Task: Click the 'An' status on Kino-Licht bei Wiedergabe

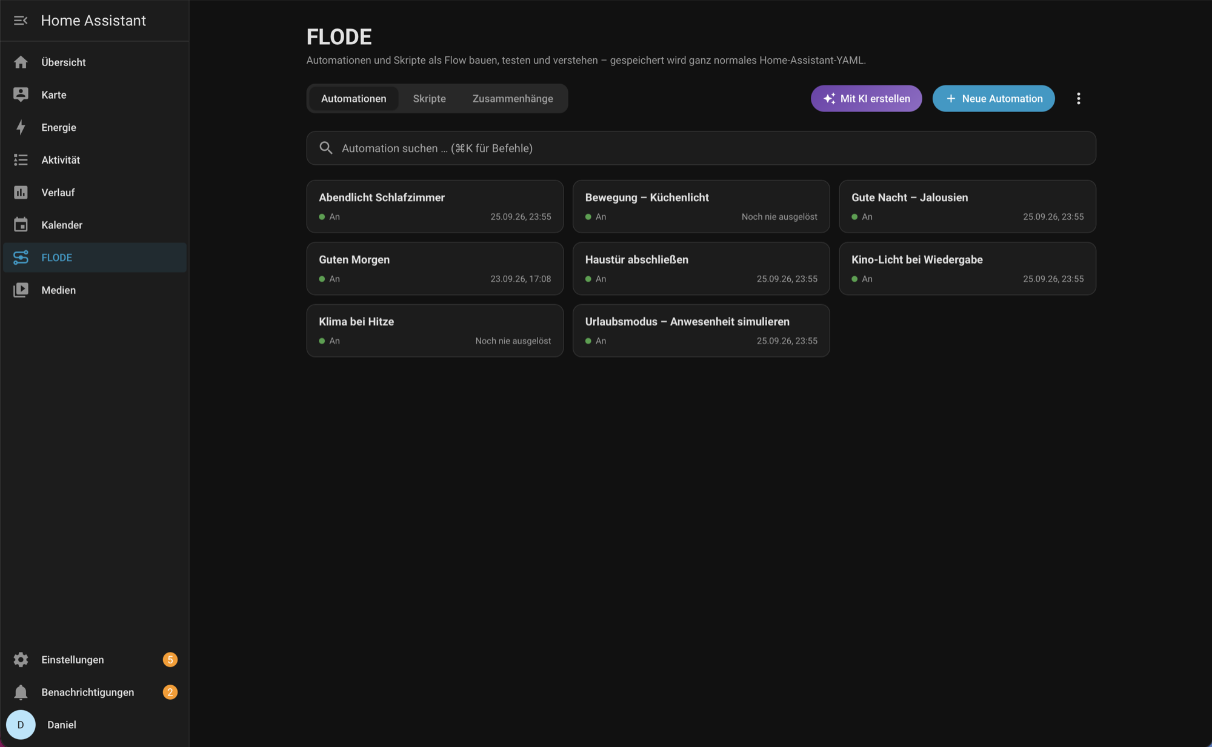Action: pos(867,279)
